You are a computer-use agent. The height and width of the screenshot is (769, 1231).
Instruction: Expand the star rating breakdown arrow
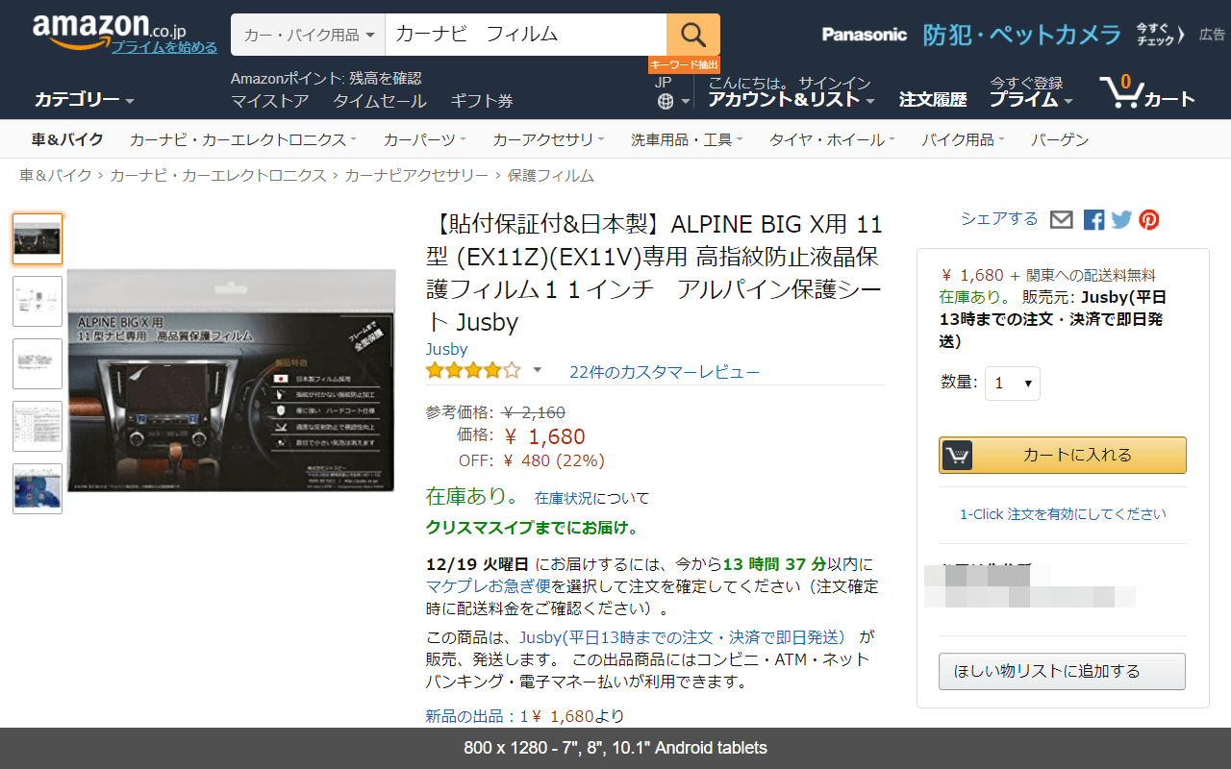tap(538, 370)
